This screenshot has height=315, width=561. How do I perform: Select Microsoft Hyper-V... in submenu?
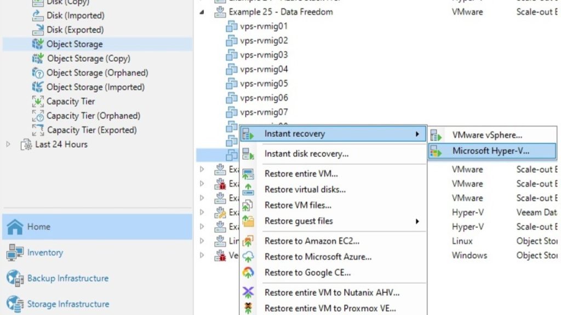493,151
